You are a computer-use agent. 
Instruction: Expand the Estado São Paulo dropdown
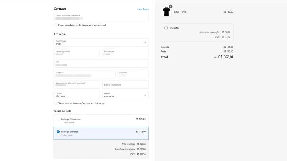(125, 95)
